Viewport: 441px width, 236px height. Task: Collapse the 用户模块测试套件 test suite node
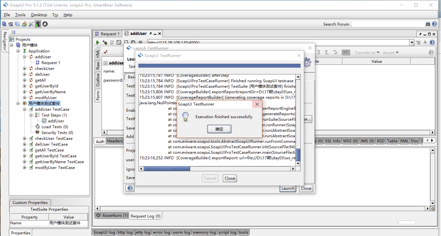(x=18, y=103)
